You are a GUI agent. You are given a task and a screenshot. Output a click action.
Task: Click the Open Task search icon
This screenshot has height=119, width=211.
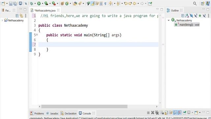[x=80, y=4]
